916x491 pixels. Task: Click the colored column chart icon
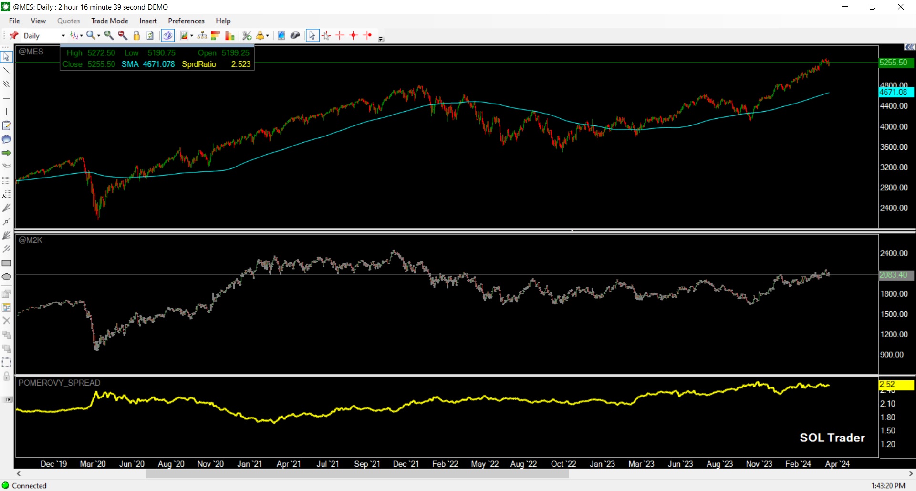(229, 35)
